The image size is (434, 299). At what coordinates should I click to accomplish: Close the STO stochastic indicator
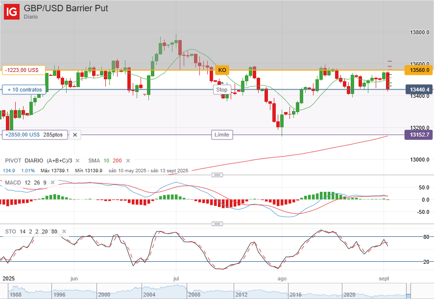[x=64, y=231]
